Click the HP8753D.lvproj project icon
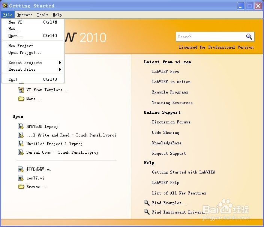Image resolution: width=264 pixels, height=227 pixels. coord(21,126)
